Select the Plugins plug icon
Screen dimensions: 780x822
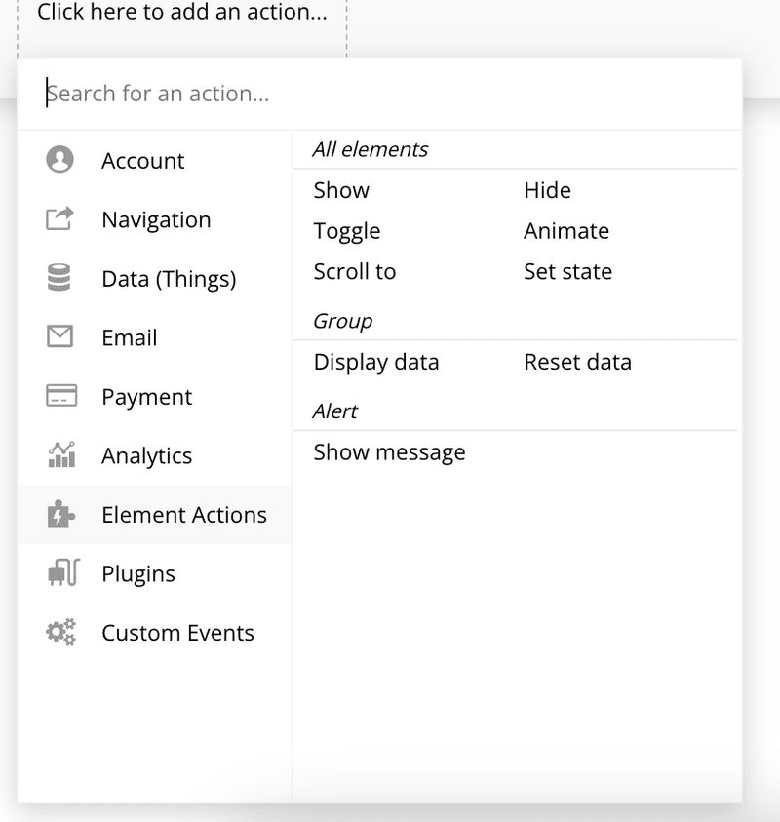(x=63, y=572)
